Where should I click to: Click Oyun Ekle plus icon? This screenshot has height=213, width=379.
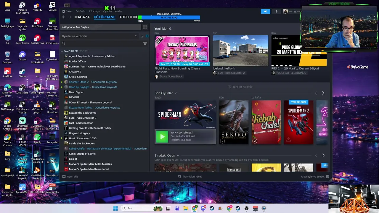(x=64, y=177)
